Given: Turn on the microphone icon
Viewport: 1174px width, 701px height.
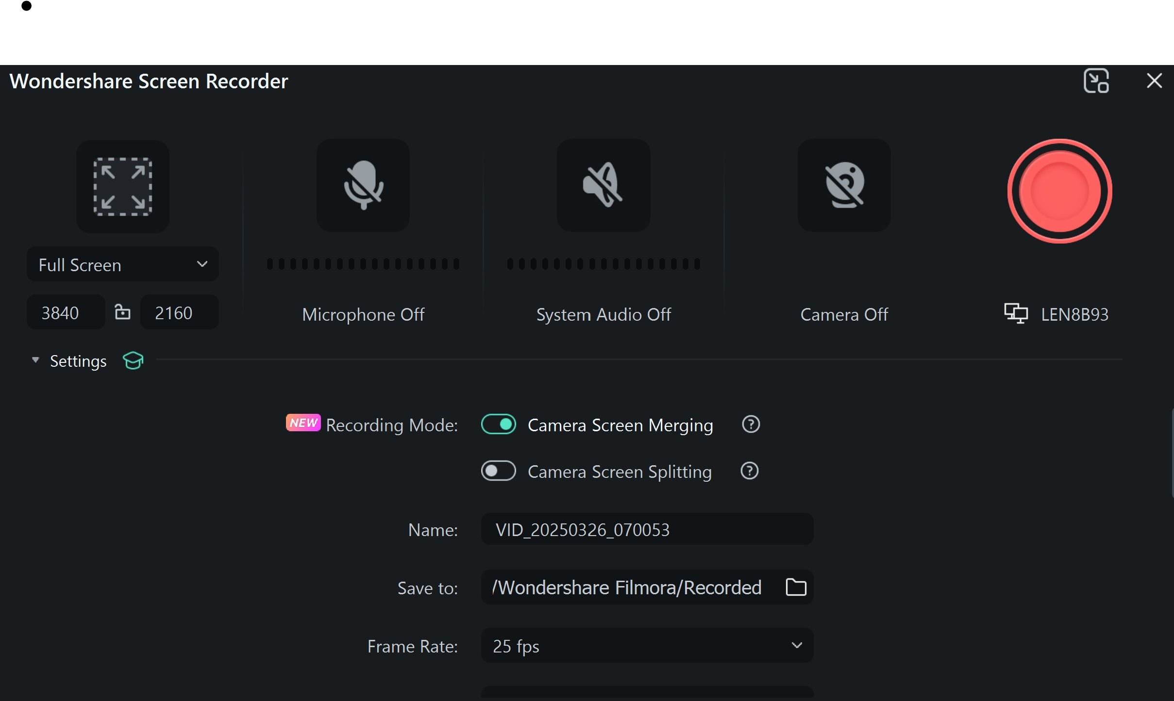Looking at the screenshot, I should pos(363,185).
